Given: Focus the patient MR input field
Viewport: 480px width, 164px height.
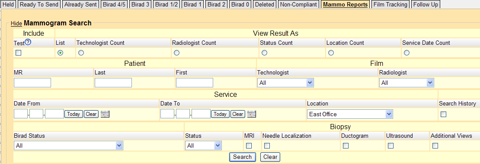Looking at the screenshot, I should 32,83.
